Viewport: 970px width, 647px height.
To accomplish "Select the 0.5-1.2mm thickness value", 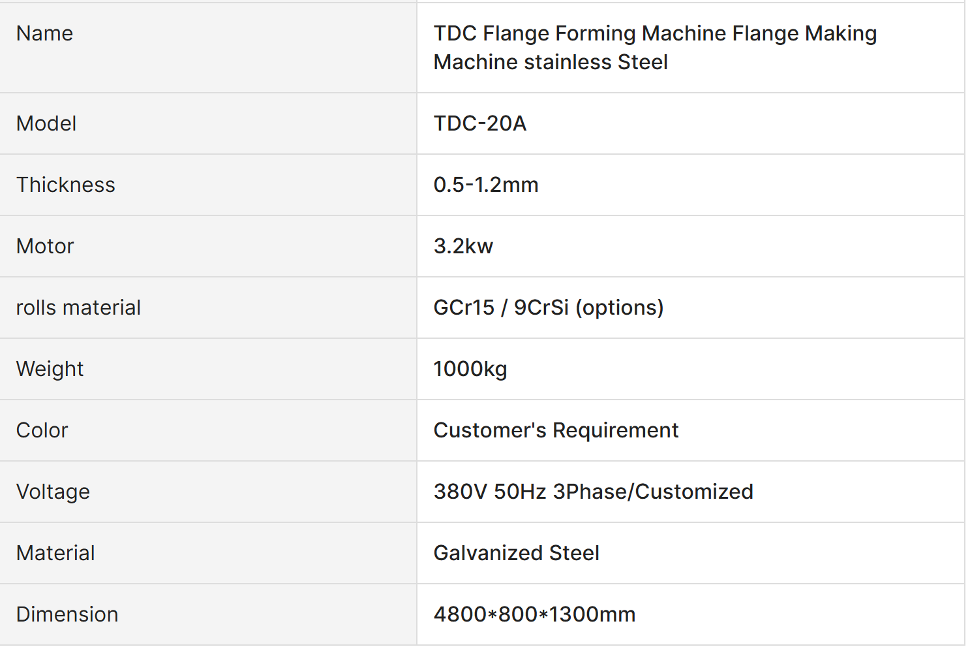I will 486,185.
